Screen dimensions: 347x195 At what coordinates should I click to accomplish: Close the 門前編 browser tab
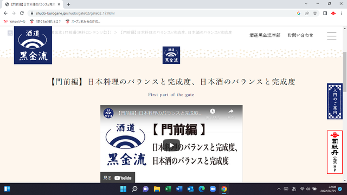tap(59, 4)
